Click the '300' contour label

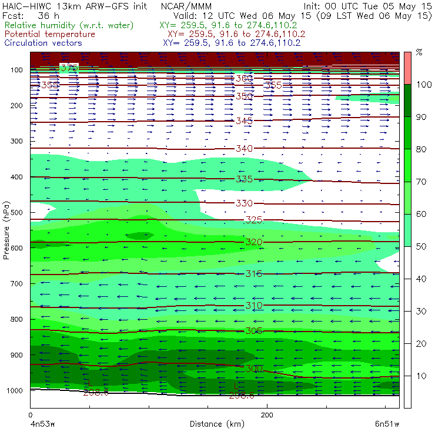point(254,369)
